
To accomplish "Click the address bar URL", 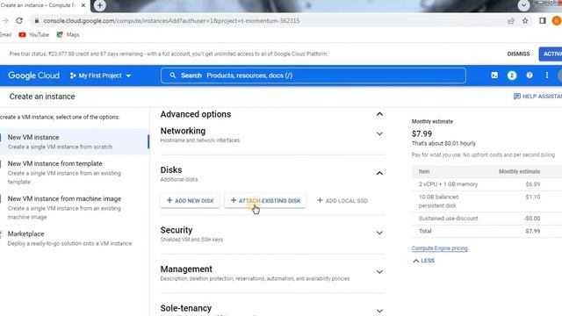I will [x=171, y=21].
